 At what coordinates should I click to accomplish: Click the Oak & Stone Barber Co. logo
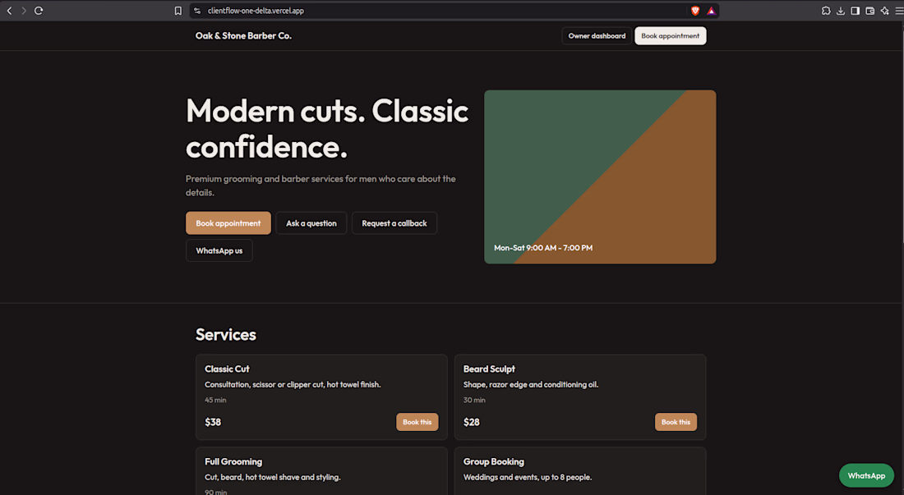(243, 35)
